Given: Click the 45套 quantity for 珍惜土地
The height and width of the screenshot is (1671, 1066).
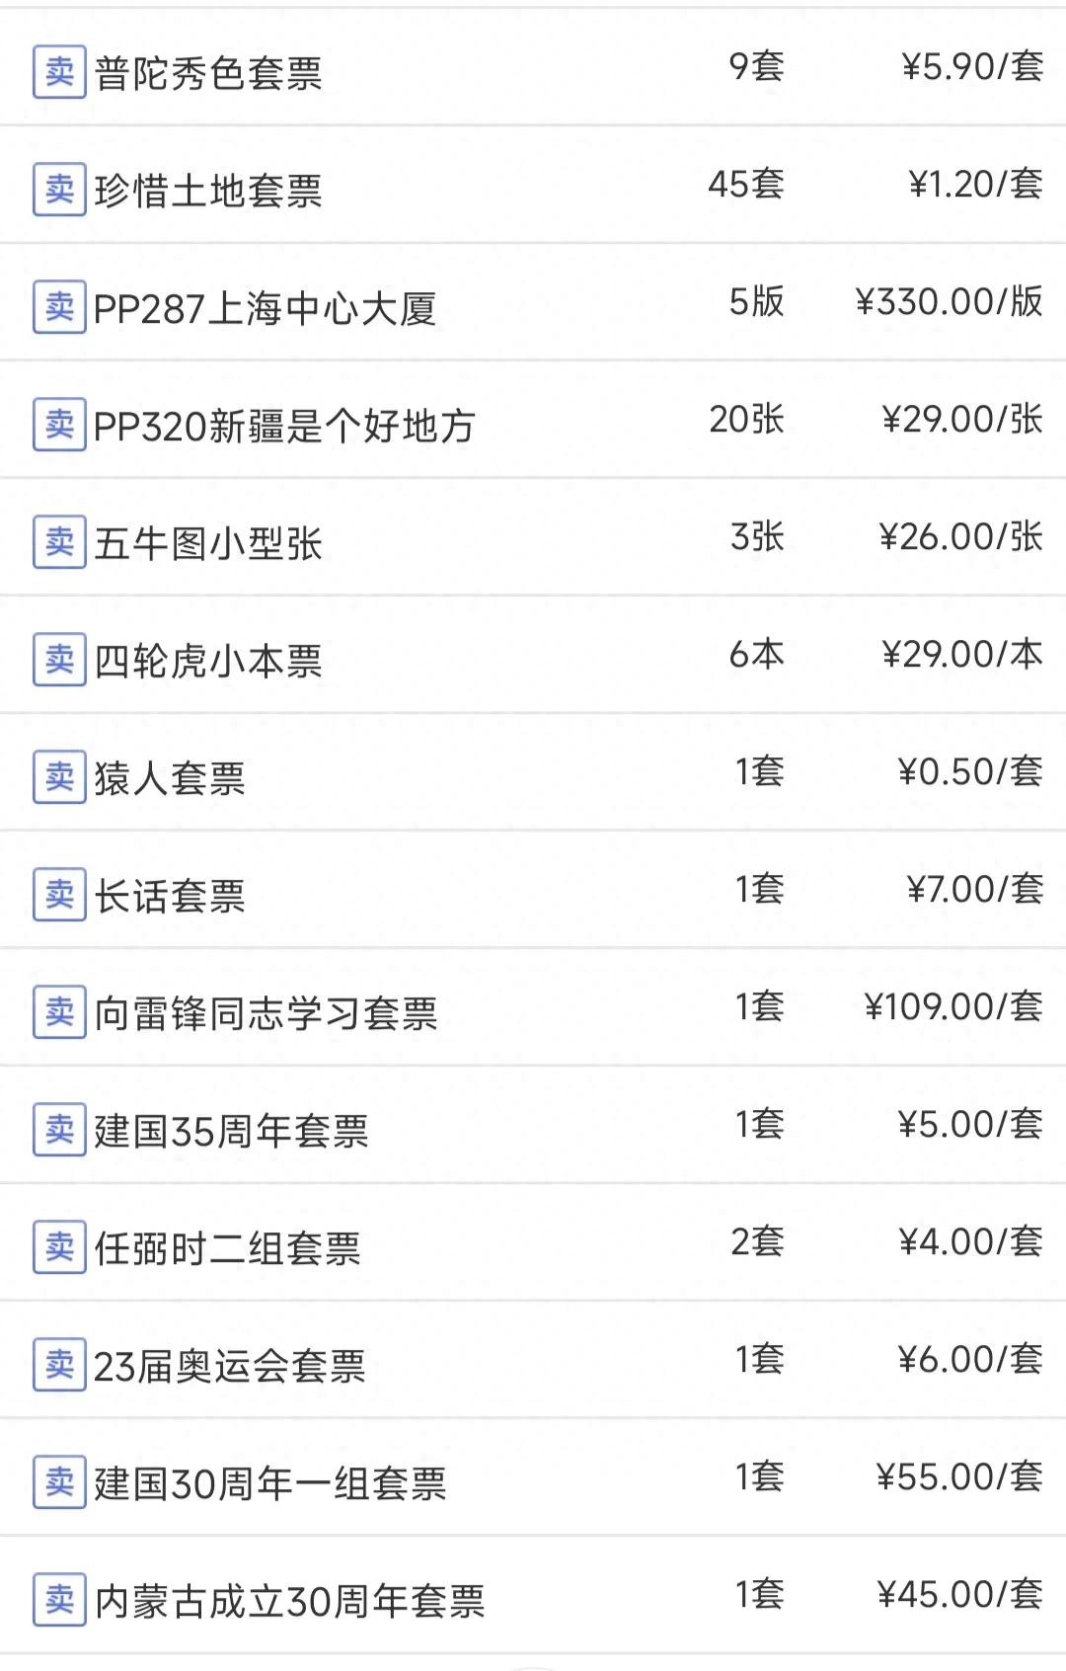Looking at the screenshot, I should (746, 185).
